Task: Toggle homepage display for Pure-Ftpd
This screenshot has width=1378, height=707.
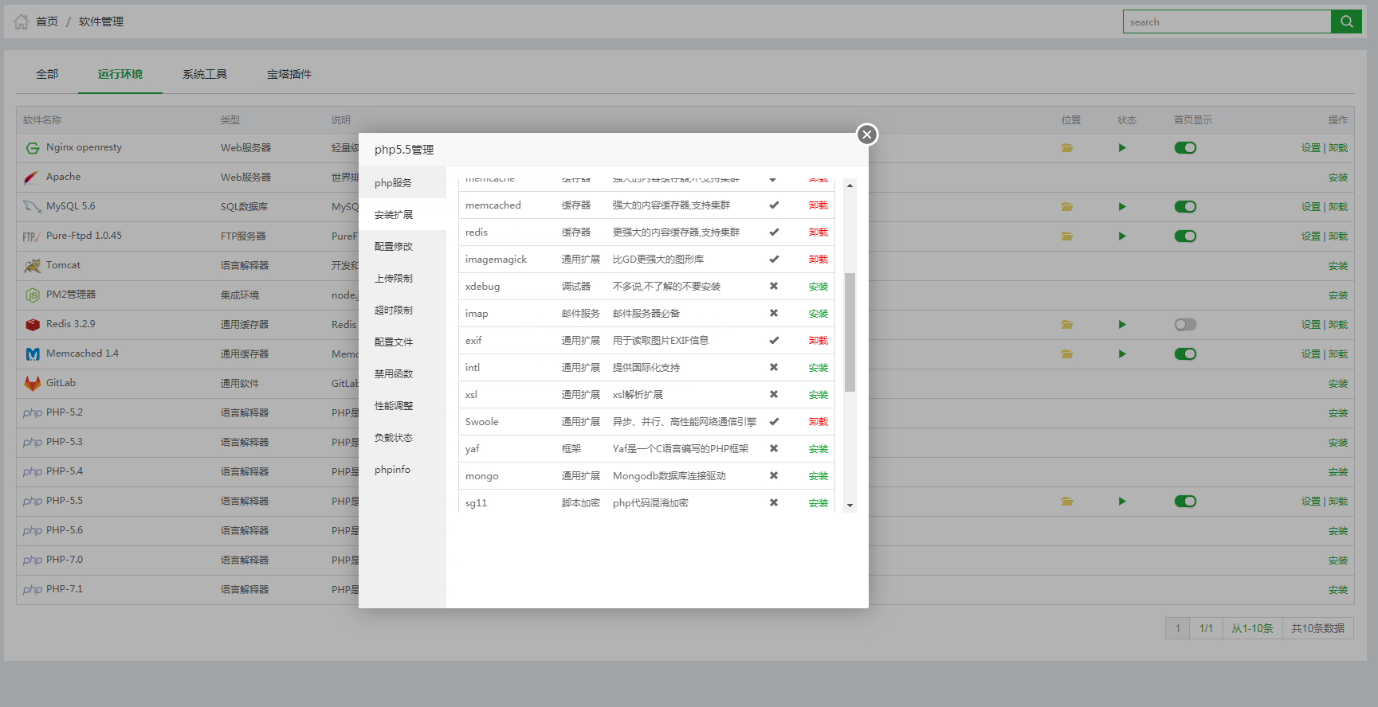Action: click(1185, 236)
